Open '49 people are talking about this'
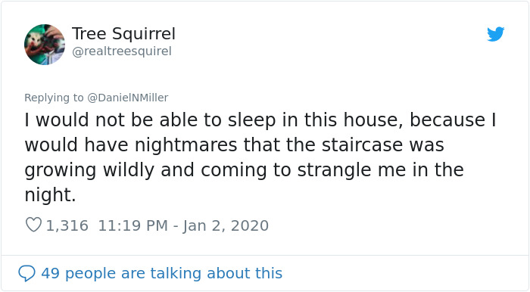Viewport: 530px width, 292px height. point(161,273)
